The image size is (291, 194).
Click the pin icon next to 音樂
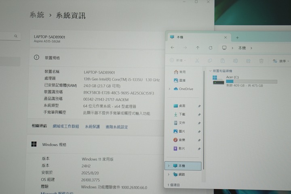pyautogui.click(x=199, y=140)
